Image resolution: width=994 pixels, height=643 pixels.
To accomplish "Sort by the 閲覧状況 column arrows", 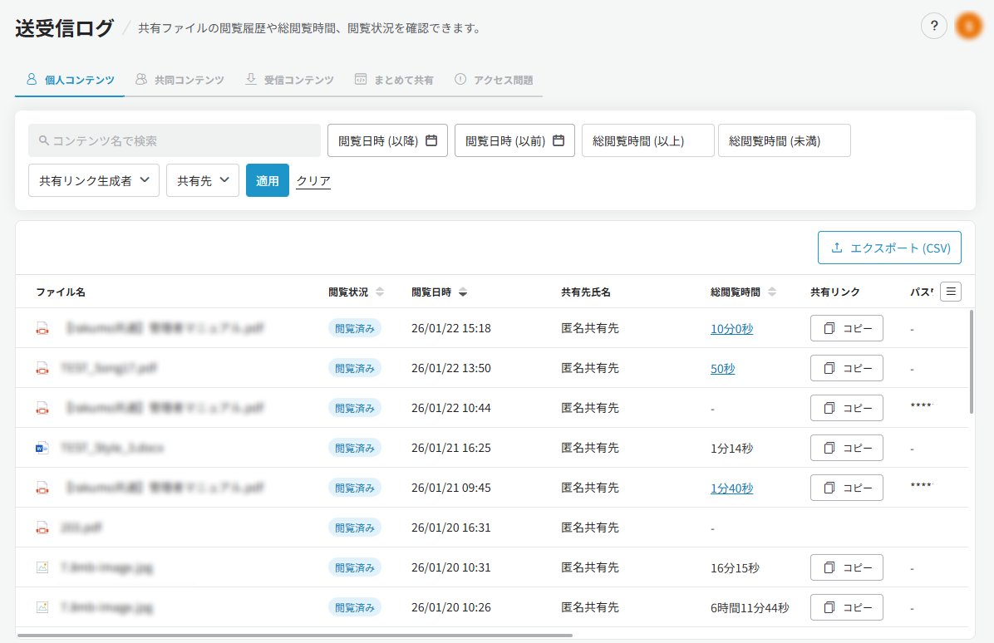I will click(380, 292).
